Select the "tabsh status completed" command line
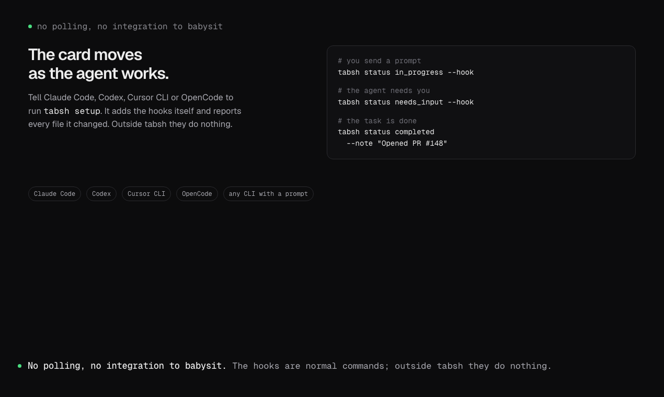 point(386,132)
